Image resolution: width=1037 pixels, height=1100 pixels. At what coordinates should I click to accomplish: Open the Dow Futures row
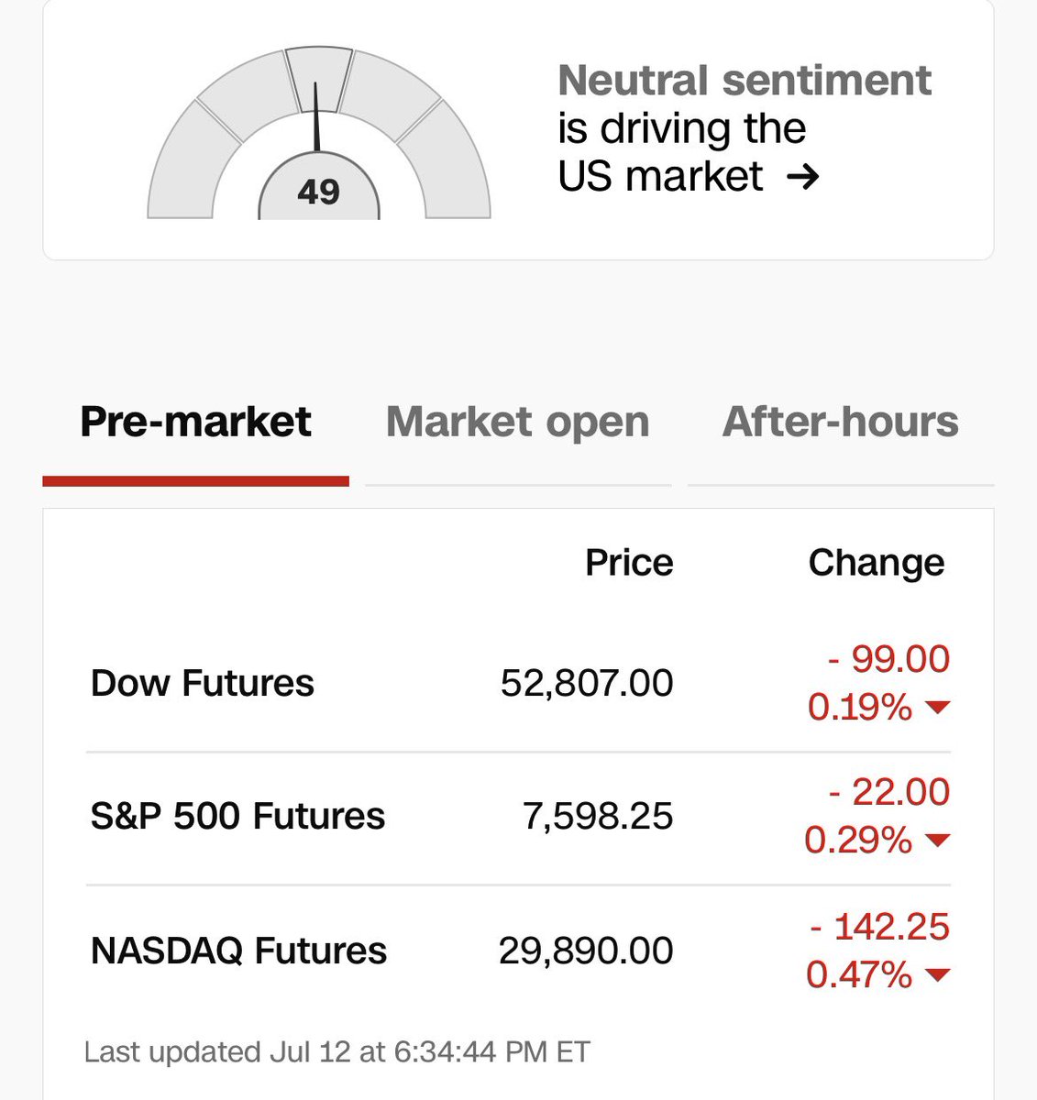click(x=519, y=684)
